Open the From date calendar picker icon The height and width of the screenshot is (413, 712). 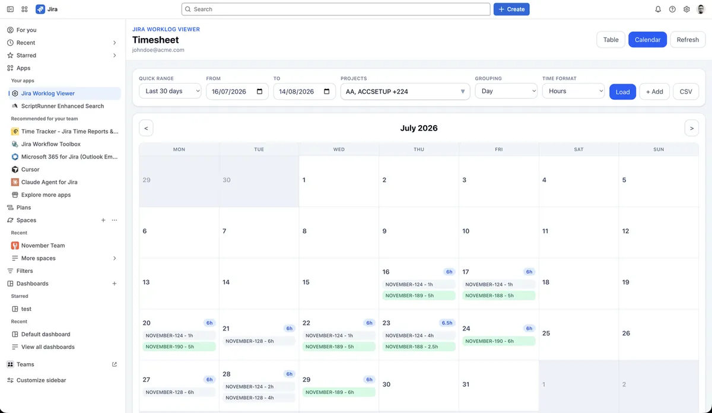tap(259, 91)
